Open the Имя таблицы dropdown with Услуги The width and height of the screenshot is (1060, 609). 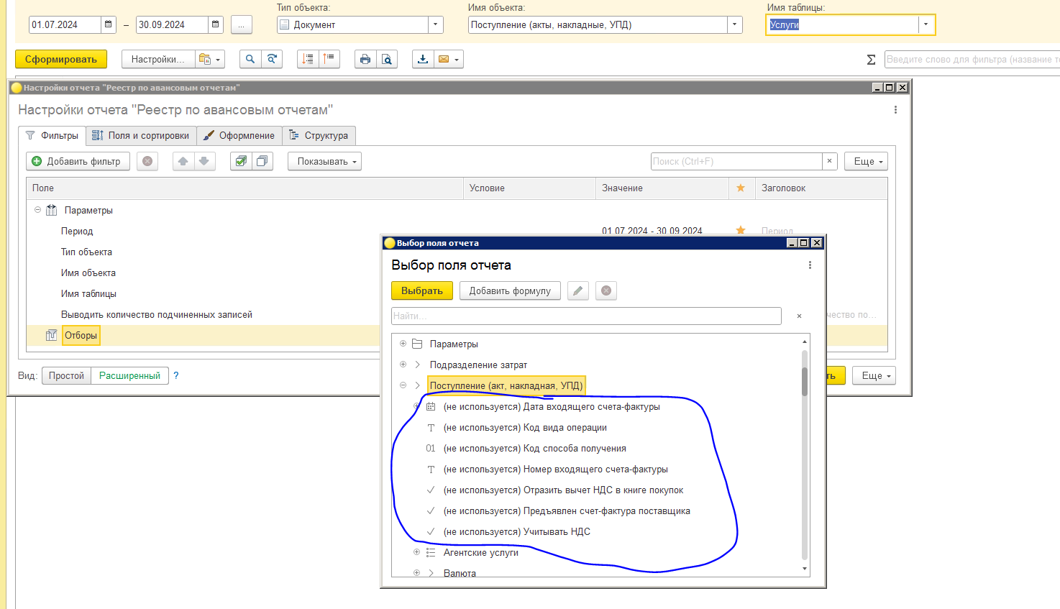click(x=926, y=24)
